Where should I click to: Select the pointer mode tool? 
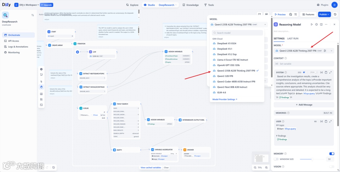tap(41, 82)
